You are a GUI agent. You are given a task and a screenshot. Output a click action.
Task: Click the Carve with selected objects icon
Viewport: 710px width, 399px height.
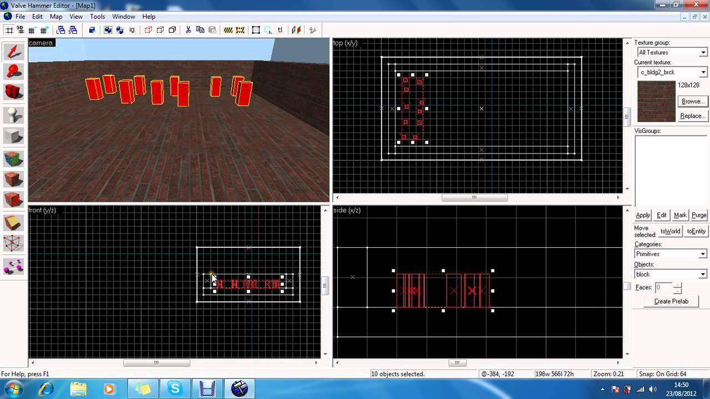(x=92, y=30)
